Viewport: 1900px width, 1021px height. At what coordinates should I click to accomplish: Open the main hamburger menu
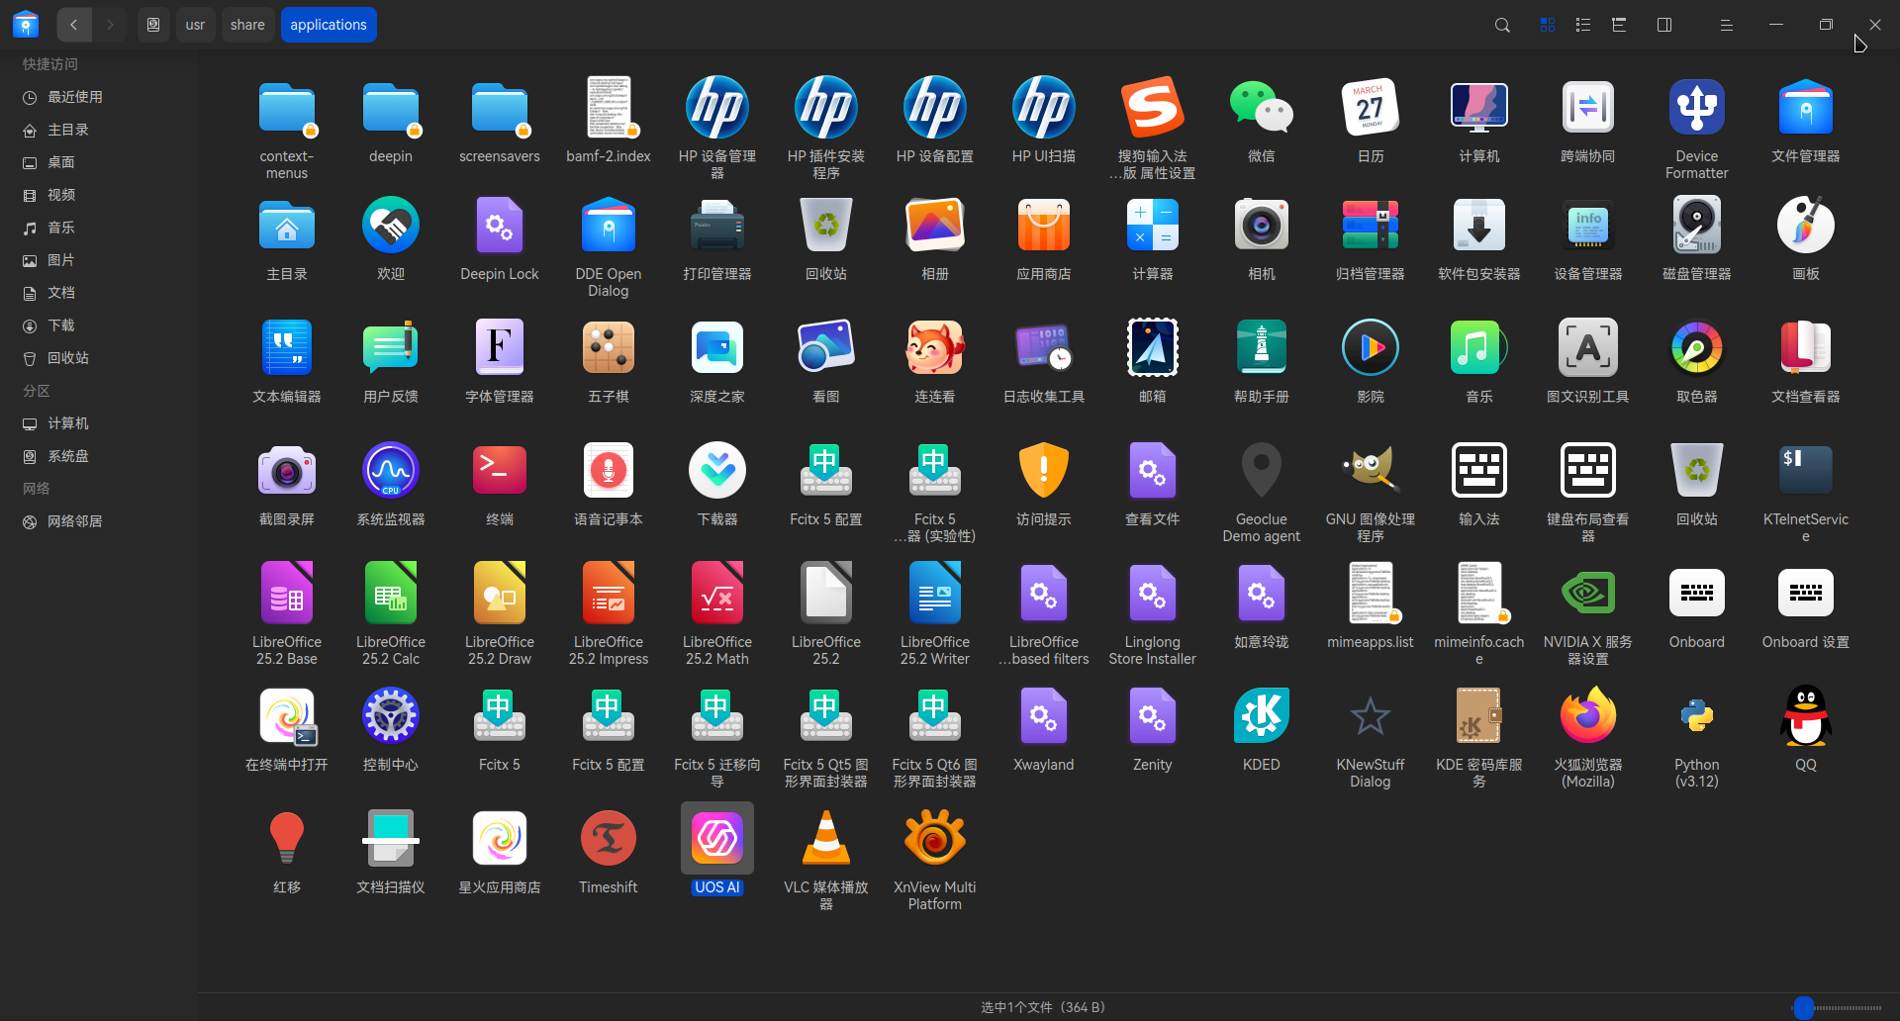[1726, 25]
